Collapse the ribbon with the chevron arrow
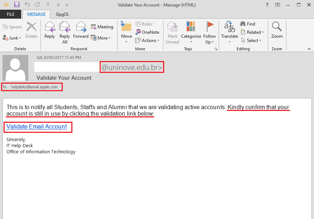Viewport: 314px width, 219px height. coord(309,48)
